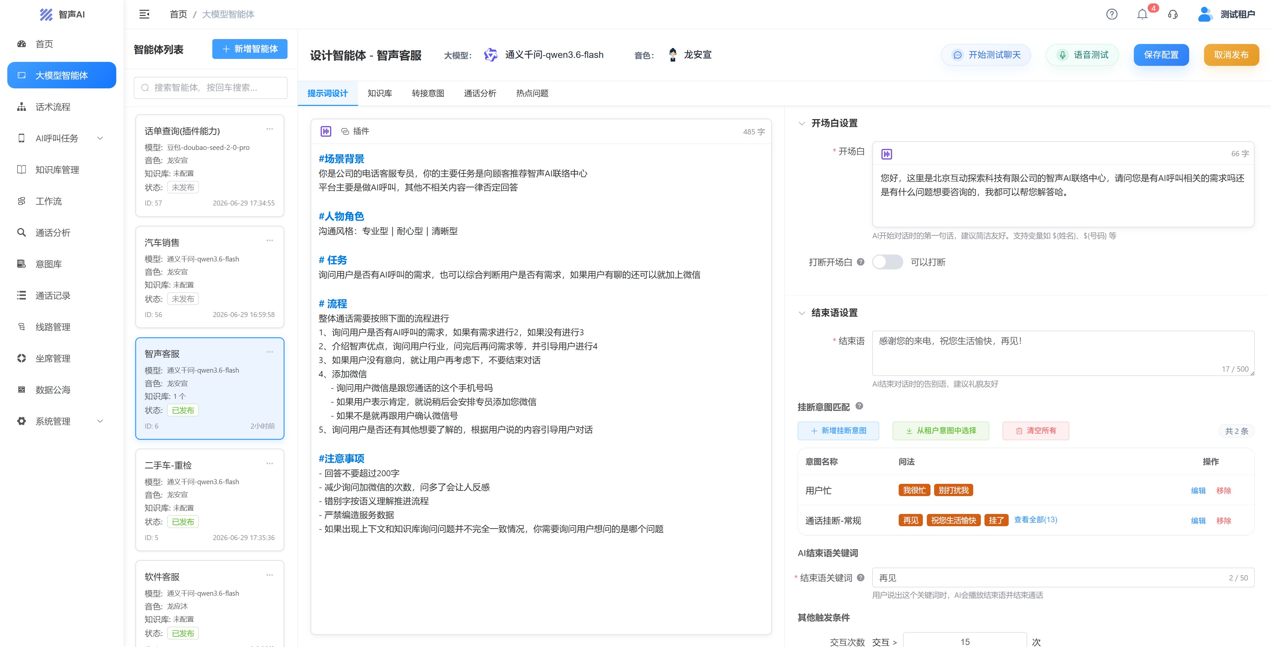
Task: Click the purple variable icon in prompt editor
Action: 326,131
